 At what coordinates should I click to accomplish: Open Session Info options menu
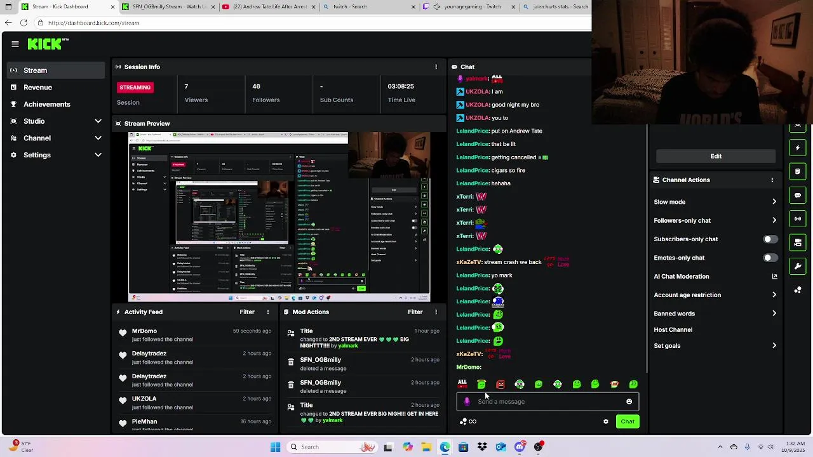tap(436, 67)
